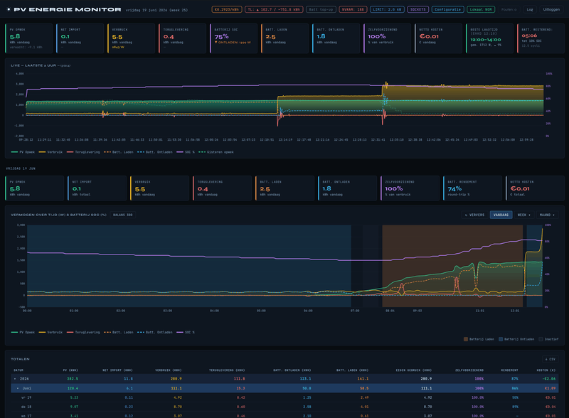Viewport: 569px width, 418px height.
Task: Toggle Batt. Ontladen in the vermogen chart legend
Action: pyautogui.click(x=155, y=332)
